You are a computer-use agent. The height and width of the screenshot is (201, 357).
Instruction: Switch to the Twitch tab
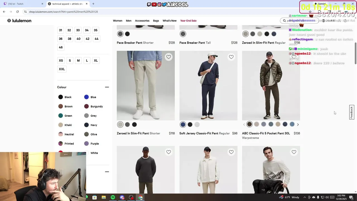pos(22,4)
